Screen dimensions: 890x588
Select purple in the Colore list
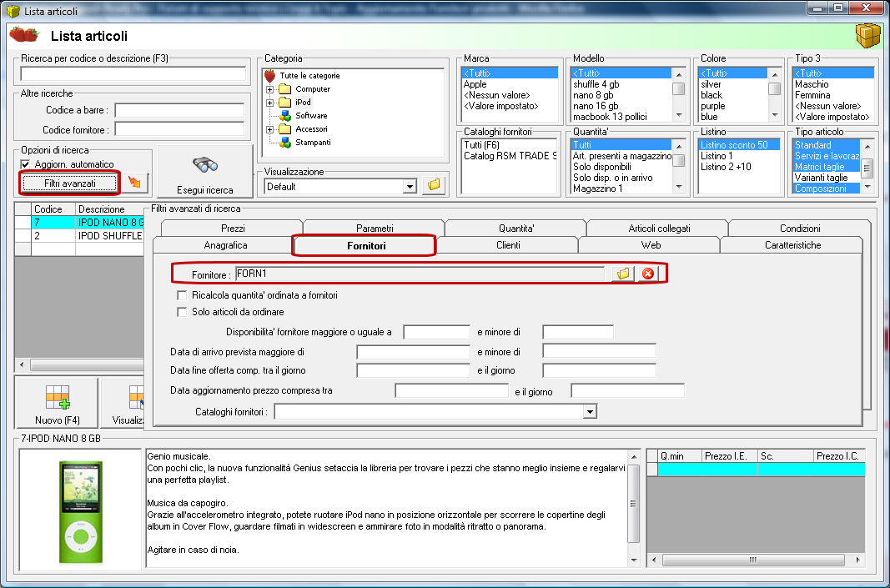tap(713, 106)
